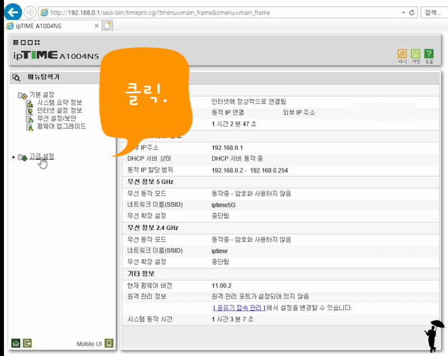448x356 pixels.
Task: Close the ipTIME A1004NS tab
Action: [x=96, y=26]
